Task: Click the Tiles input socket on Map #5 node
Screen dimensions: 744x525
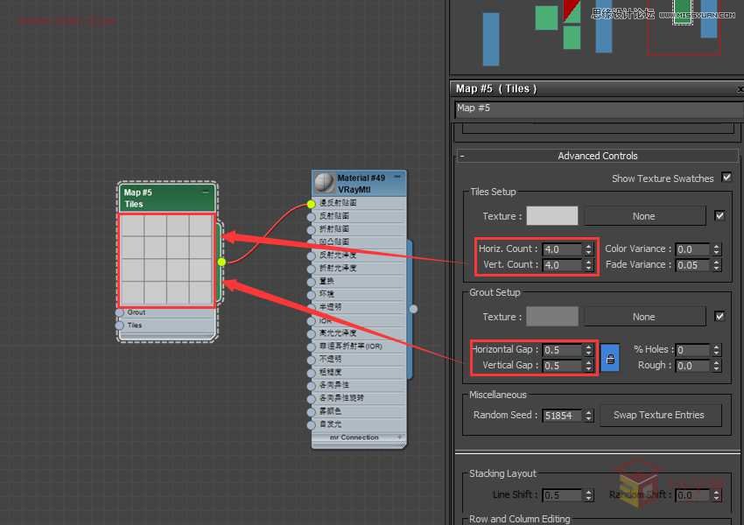Action: point(120,325)
